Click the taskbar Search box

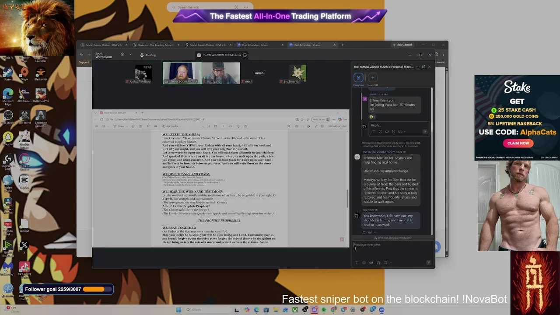207,310
